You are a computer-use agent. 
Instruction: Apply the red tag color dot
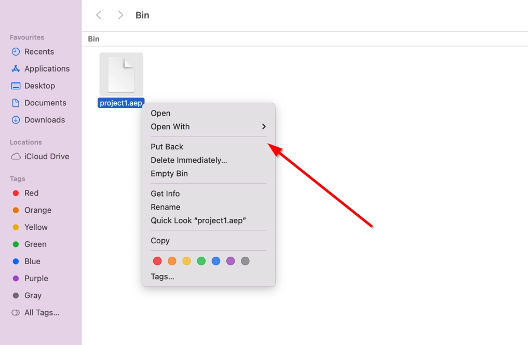157,261
